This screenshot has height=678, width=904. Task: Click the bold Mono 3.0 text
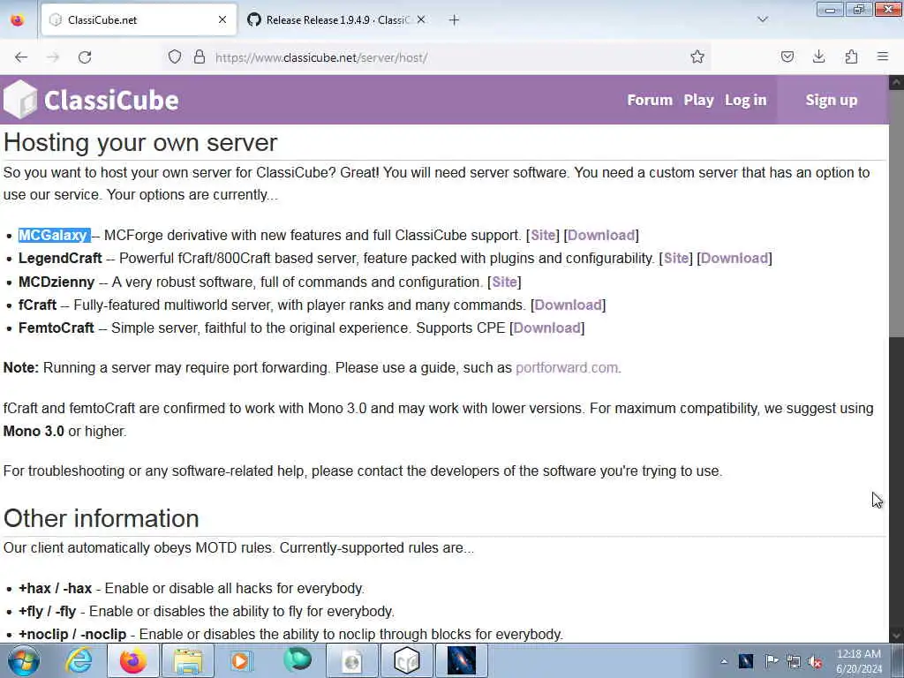[x=34, y=431]
